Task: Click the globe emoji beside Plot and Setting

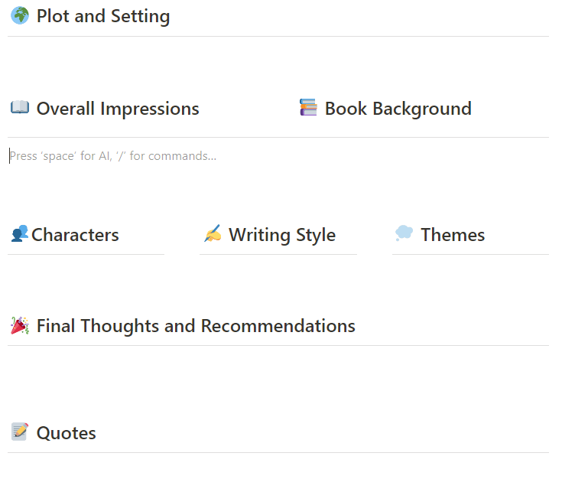Action: [20, 16]
